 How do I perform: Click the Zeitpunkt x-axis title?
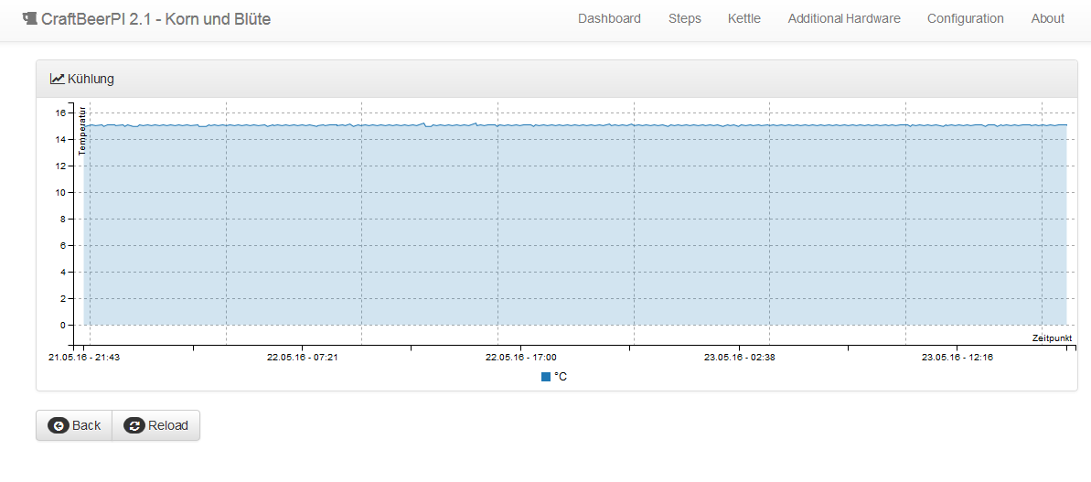tap(1052, 337)
